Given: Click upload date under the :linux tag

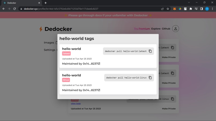Looking at the screenshot, I should 77,85.
